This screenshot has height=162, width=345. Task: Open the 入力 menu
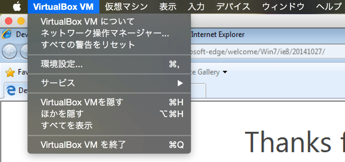click(196, 7)
